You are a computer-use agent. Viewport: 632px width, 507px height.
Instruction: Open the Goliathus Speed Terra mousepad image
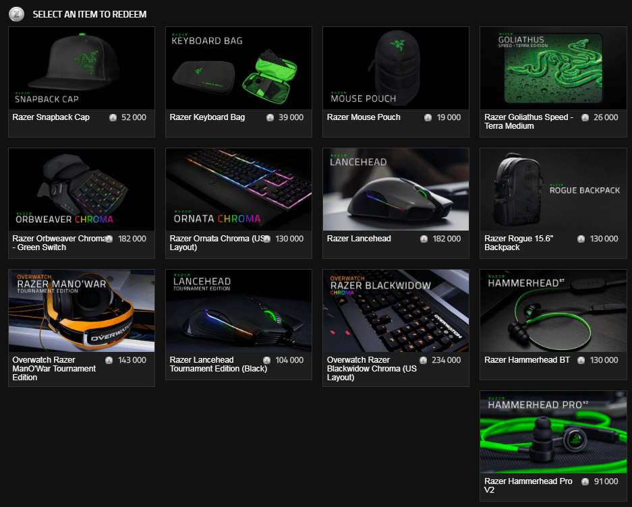pyautogui.click(x=553, y=68)
